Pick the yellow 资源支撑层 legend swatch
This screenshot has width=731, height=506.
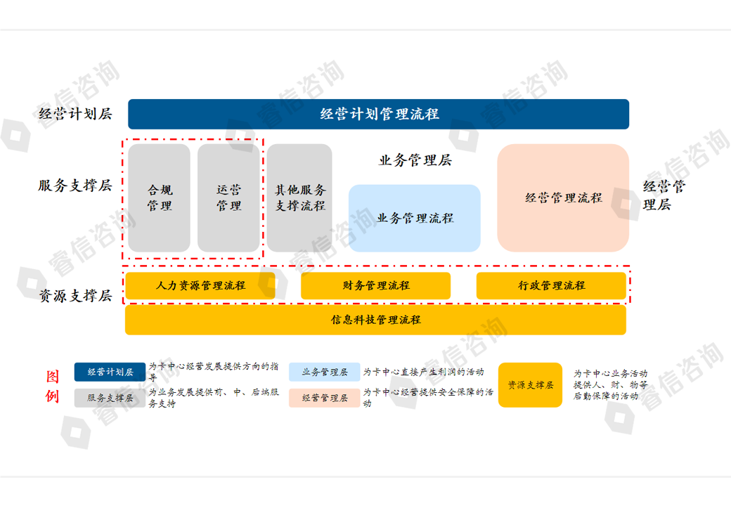point(530,385)
